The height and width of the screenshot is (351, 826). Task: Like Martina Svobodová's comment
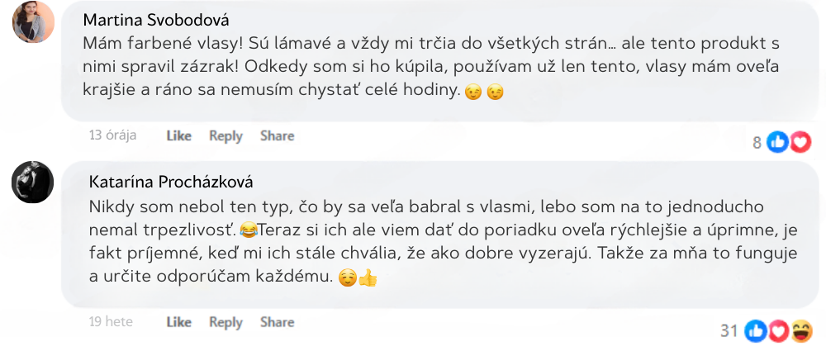coord(178,135)
